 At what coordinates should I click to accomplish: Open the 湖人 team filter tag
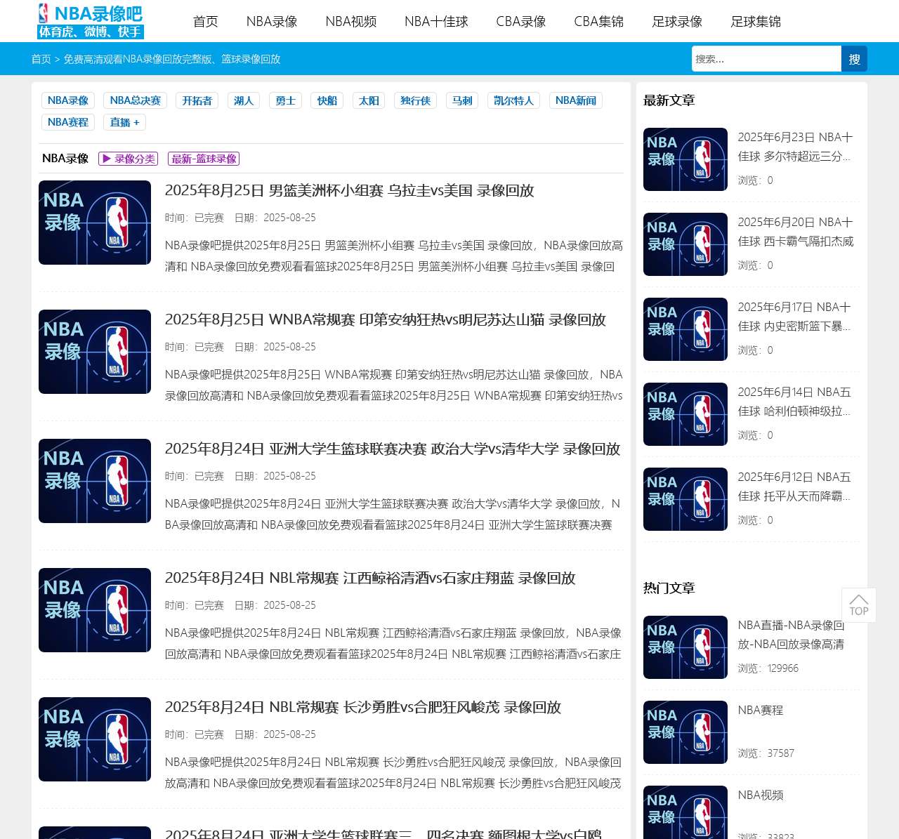pyautogui.click(x=243, y=100)
